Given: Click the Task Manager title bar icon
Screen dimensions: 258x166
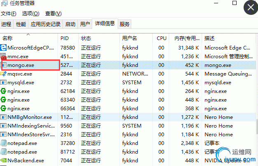Looking at the screenshot, I should tap(4, 3).
